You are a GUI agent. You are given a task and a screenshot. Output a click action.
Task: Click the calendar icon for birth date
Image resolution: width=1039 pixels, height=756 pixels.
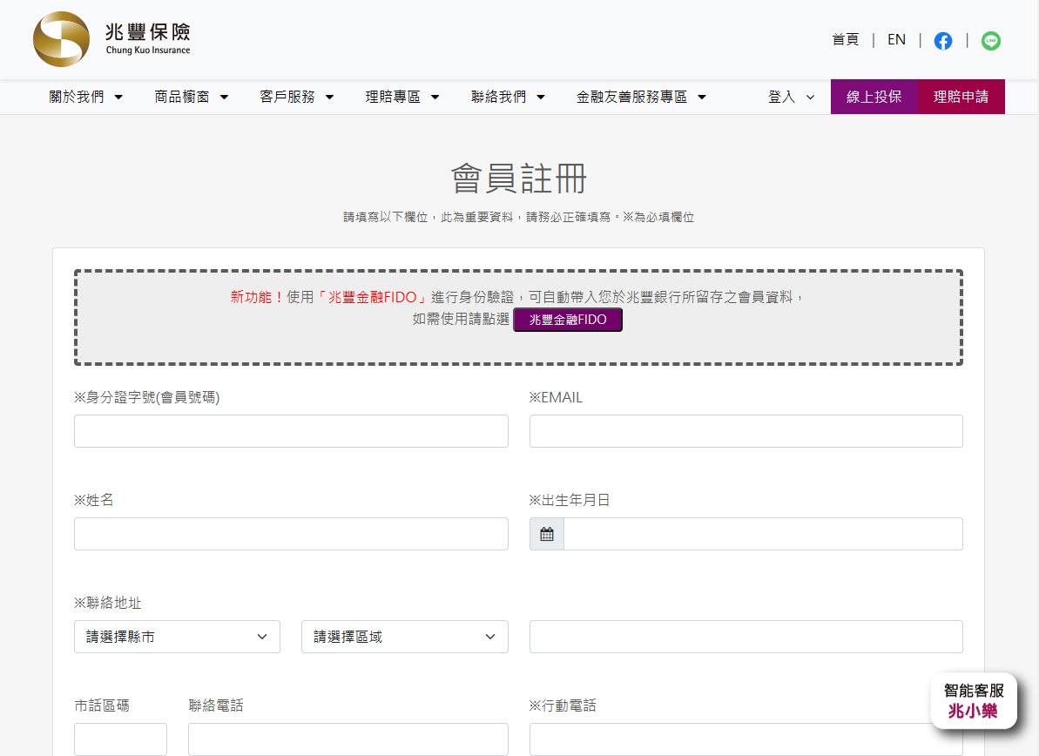(547, 534)
